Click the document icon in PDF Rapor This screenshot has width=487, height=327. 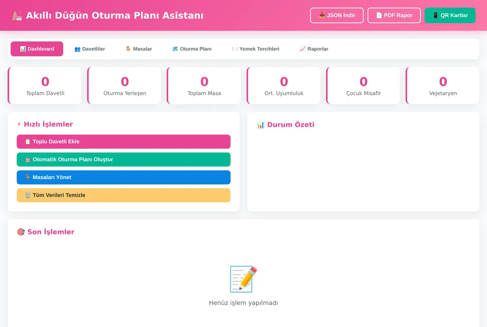click(x=379, y=15)
